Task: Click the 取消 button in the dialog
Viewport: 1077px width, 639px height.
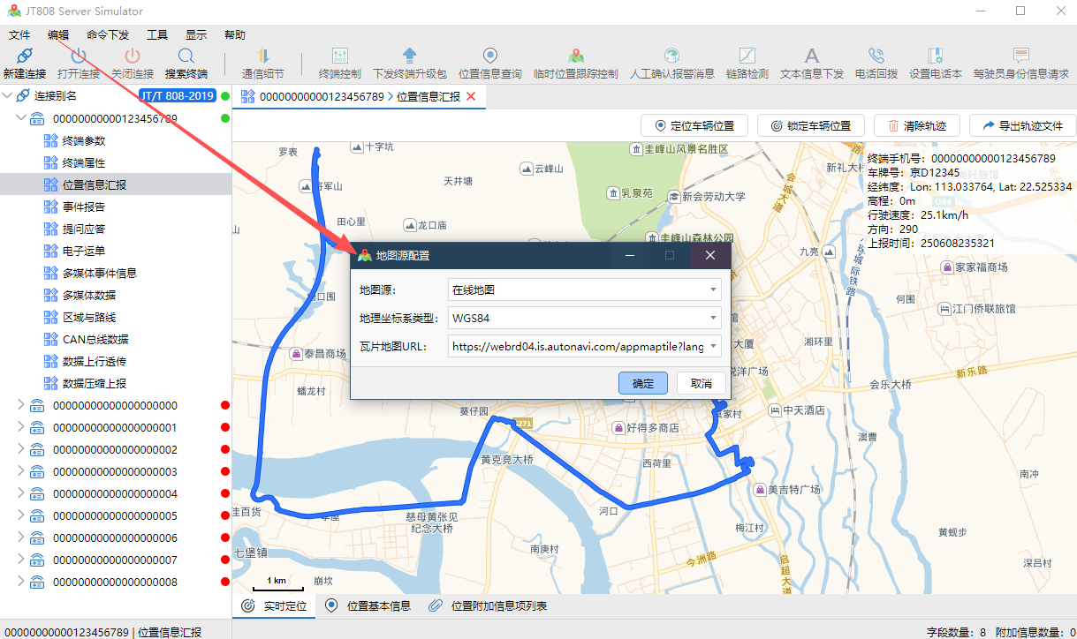Action: (x=701, y=383)
